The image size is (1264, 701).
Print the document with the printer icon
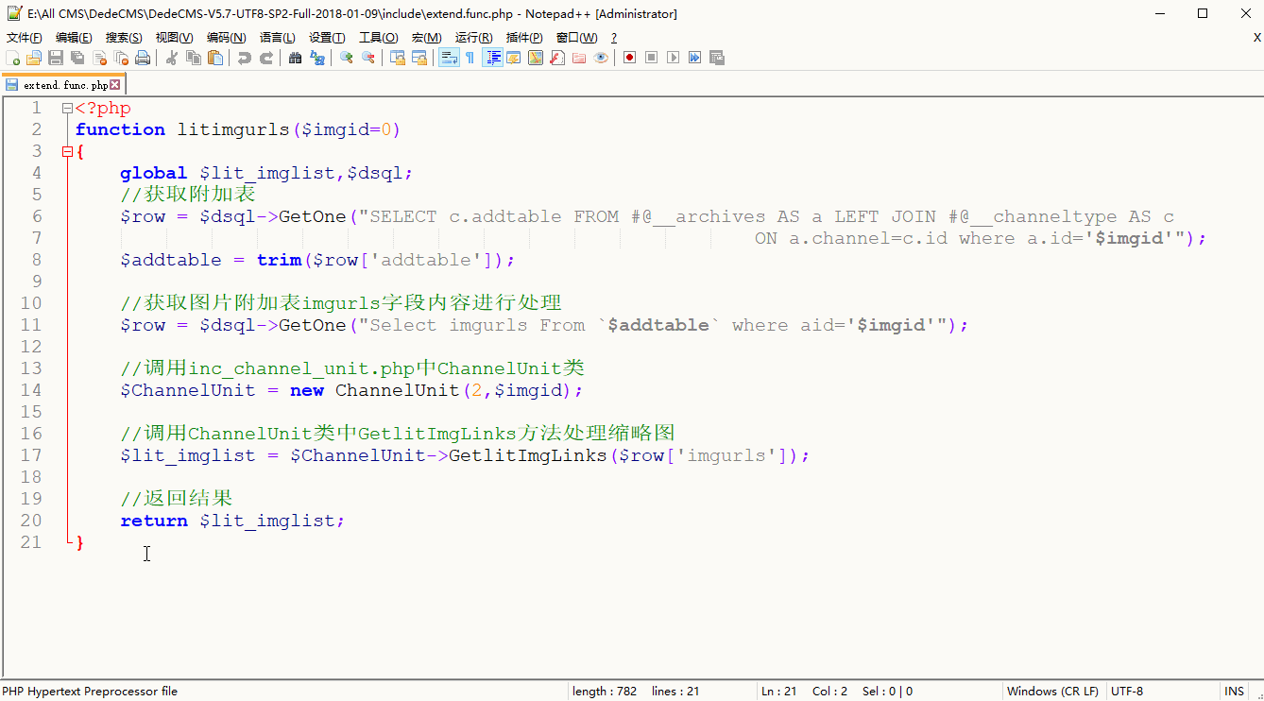point(143,58)
